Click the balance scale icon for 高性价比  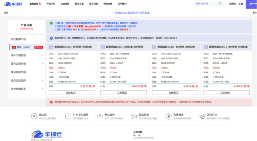pyautogui.click(x=202, y=116)
